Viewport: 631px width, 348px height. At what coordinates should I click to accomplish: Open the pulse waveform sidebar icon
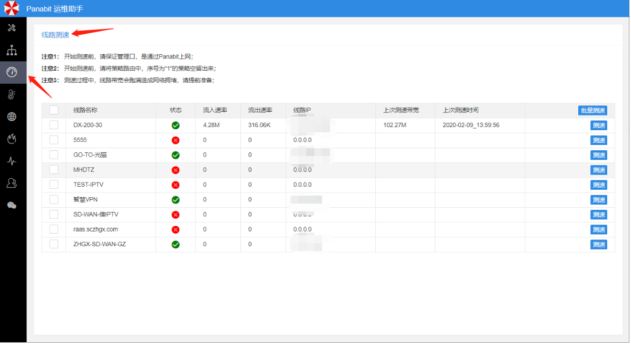(x=12, y=161)
